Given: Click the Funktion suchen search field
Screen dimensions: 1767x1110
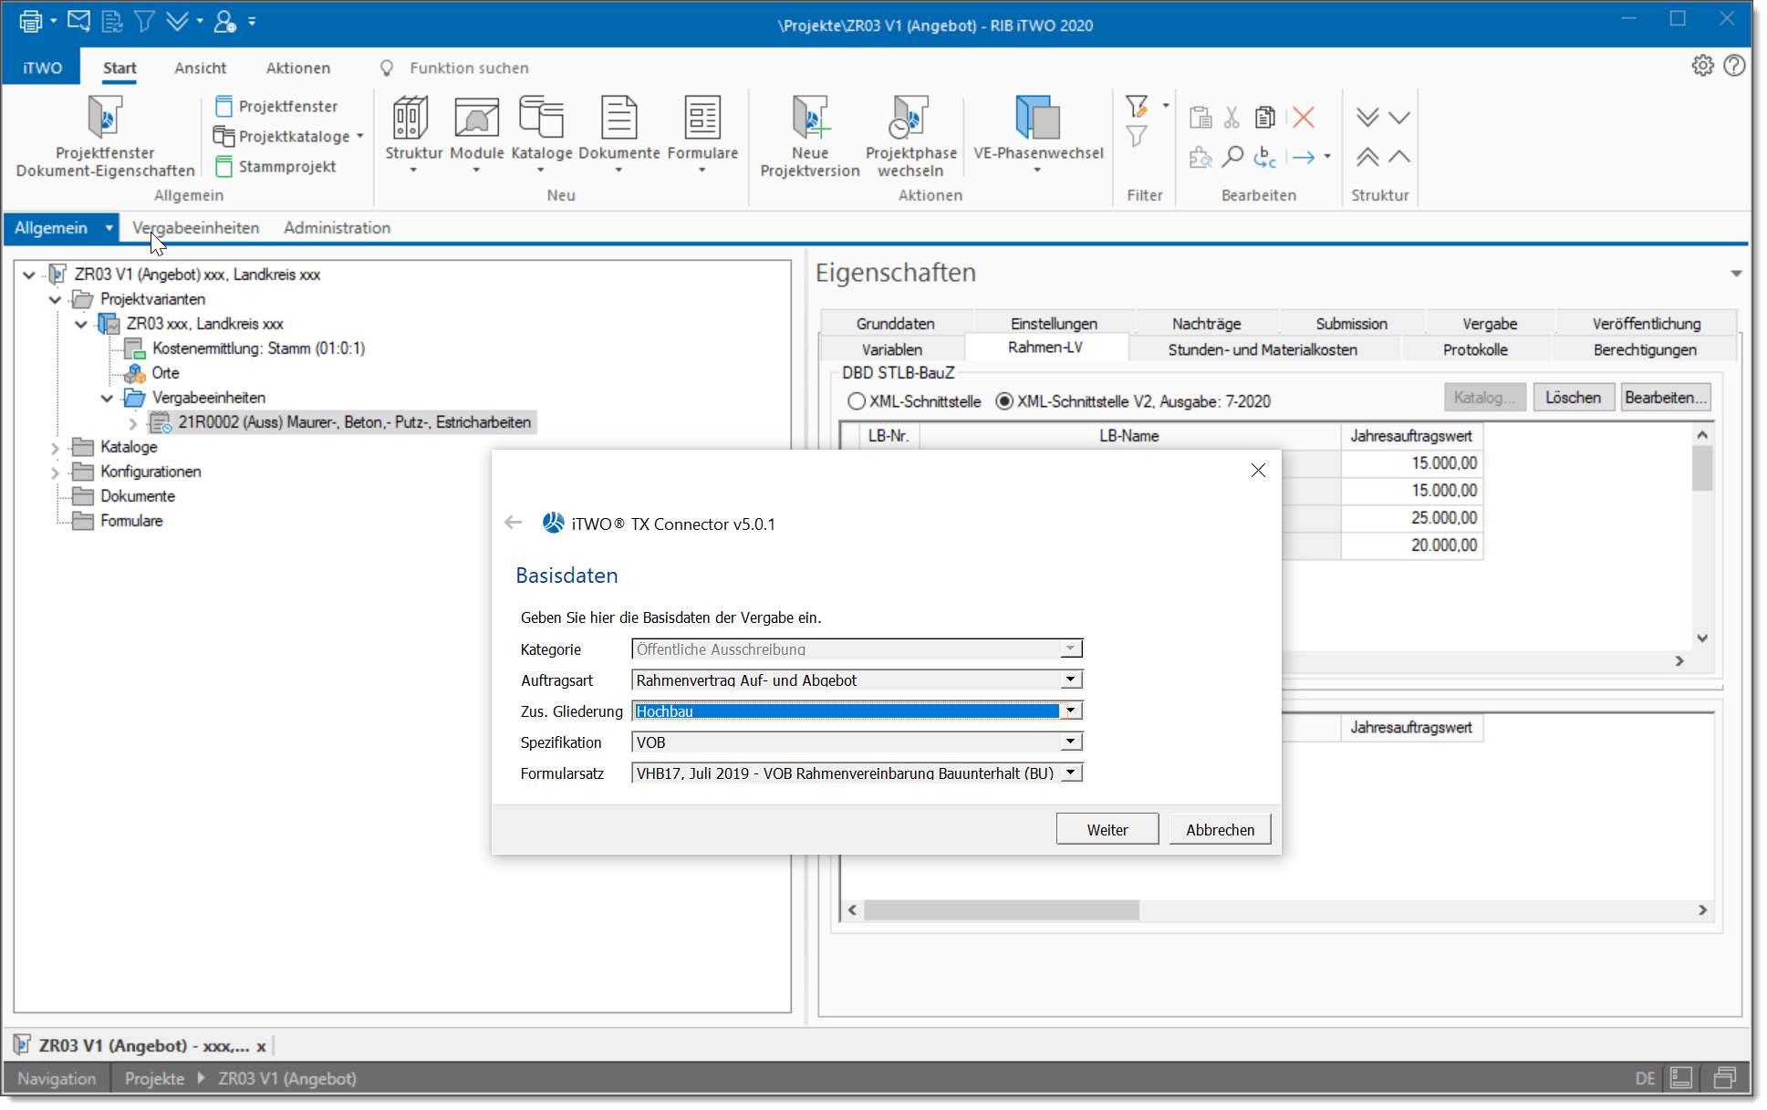Looking at the screenshot, I should pos(468,67).
